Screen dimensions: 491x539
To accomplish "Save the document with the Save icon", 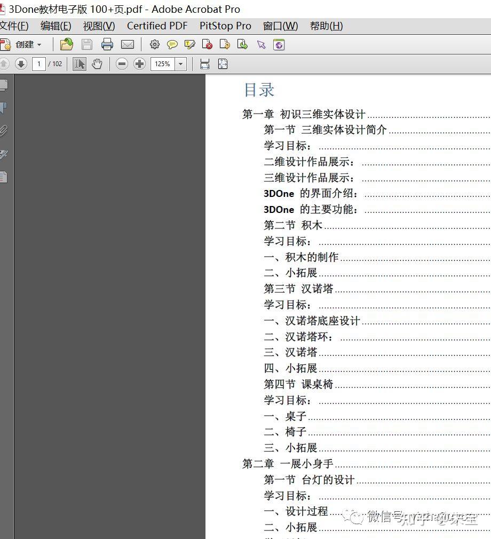I will pyautogui.click(x=86, y=44).
